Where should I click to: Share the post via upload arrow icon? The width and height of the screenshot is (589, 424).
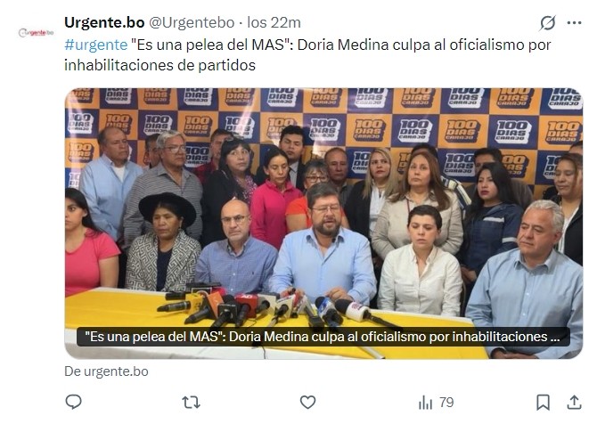coord(574,403)
